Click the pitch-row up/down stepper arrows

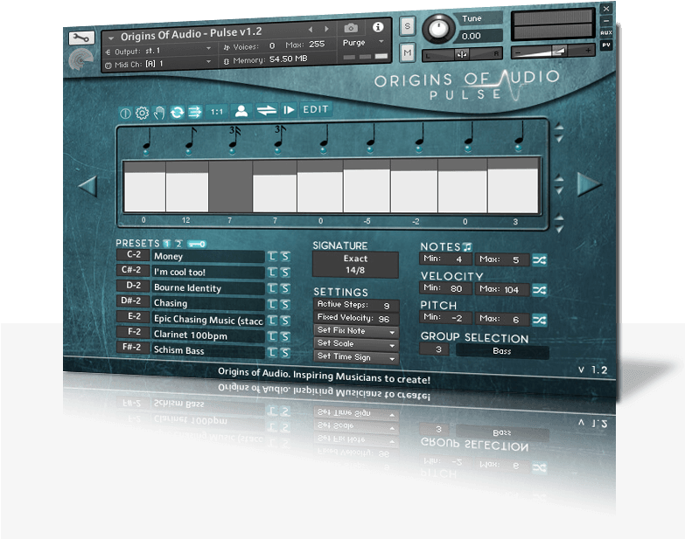(x=559, y=223)
